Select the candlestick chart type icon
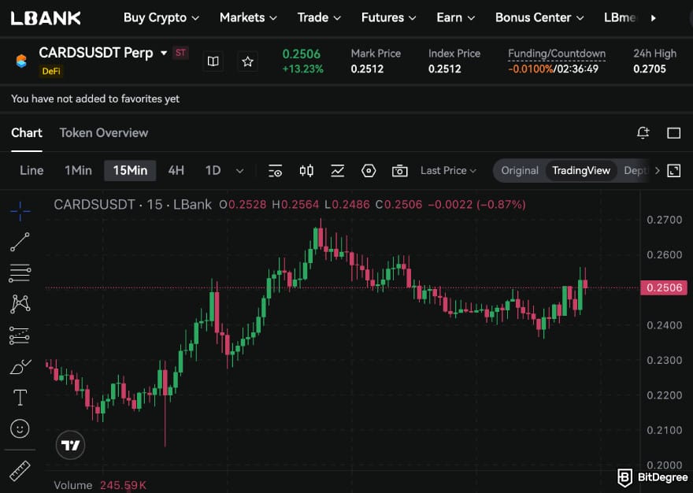The image size is (693, 493). 306,171
